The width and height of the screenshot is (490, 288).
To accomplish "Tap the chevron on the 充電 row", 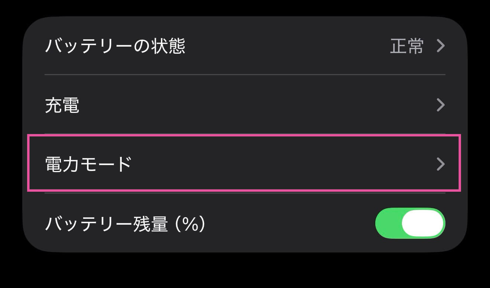I will pos(441,105).
